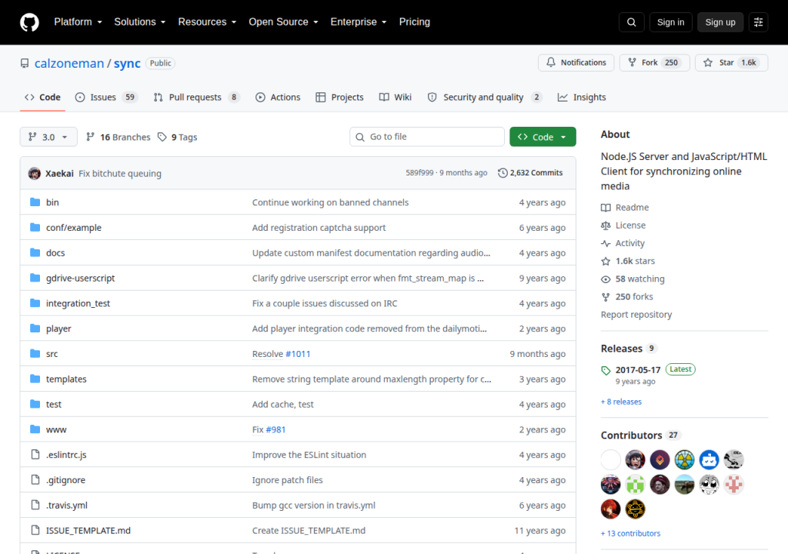Open the 2017-05-17 release tag

pos(638,369)
